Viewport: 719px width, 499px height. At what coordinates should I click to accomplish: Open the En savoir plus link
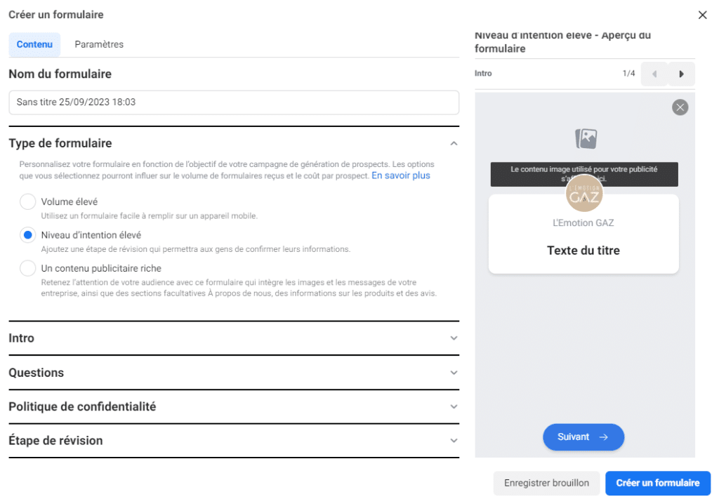point(400,175)
